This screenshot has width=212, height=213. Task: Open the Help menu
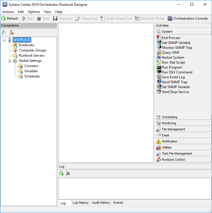(x=59, y=12)
